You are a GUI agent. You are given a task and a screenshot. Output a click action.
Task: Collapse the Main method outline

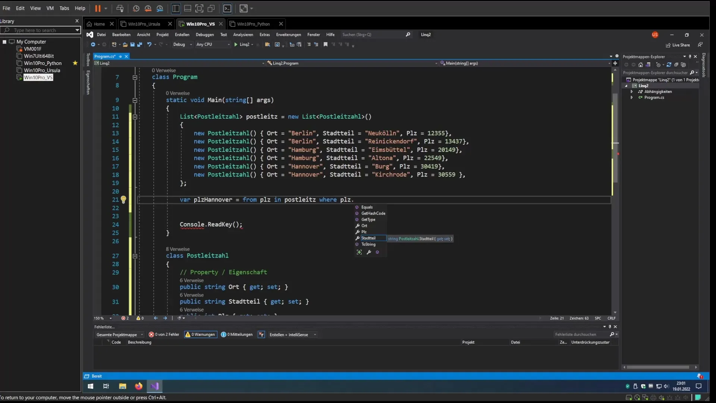click(135, 100)
